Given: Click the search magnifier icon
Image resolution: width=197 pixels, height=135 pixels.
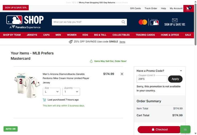Looking at the screenshot, I should [123, 22].
